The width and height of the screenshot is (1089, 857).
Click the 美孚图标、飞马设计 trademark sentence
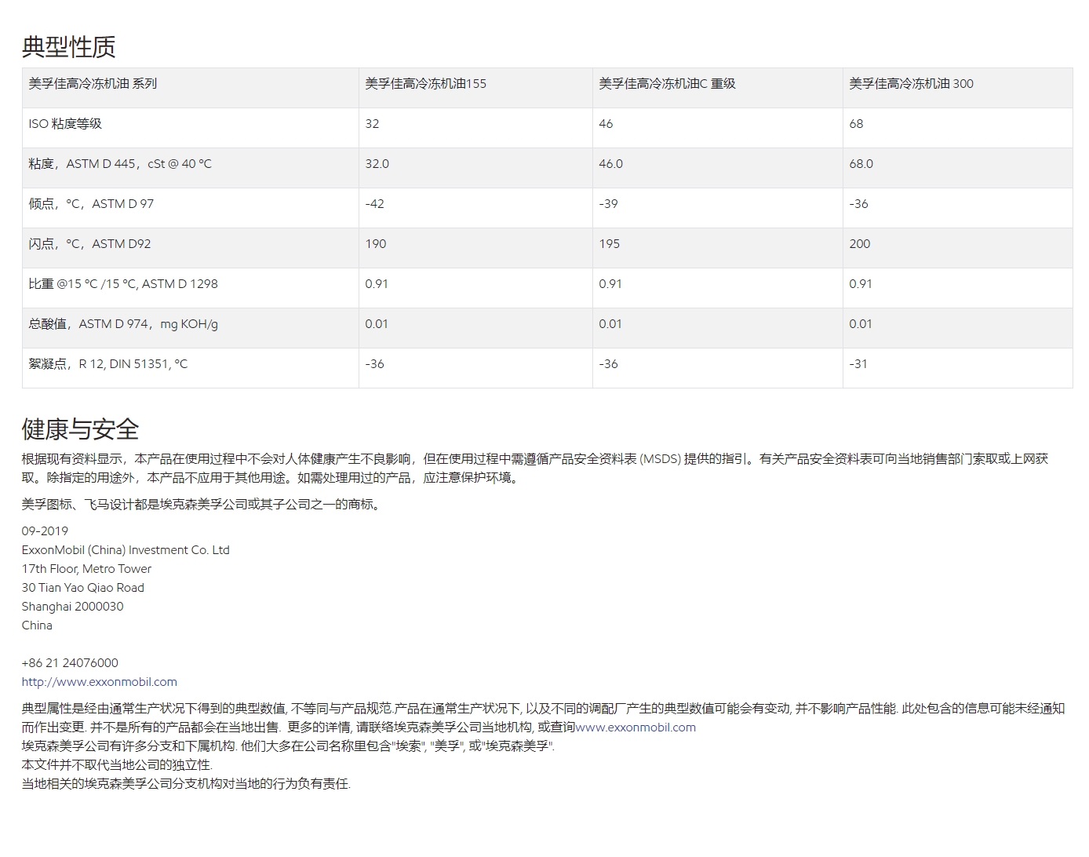pos(203,505)
